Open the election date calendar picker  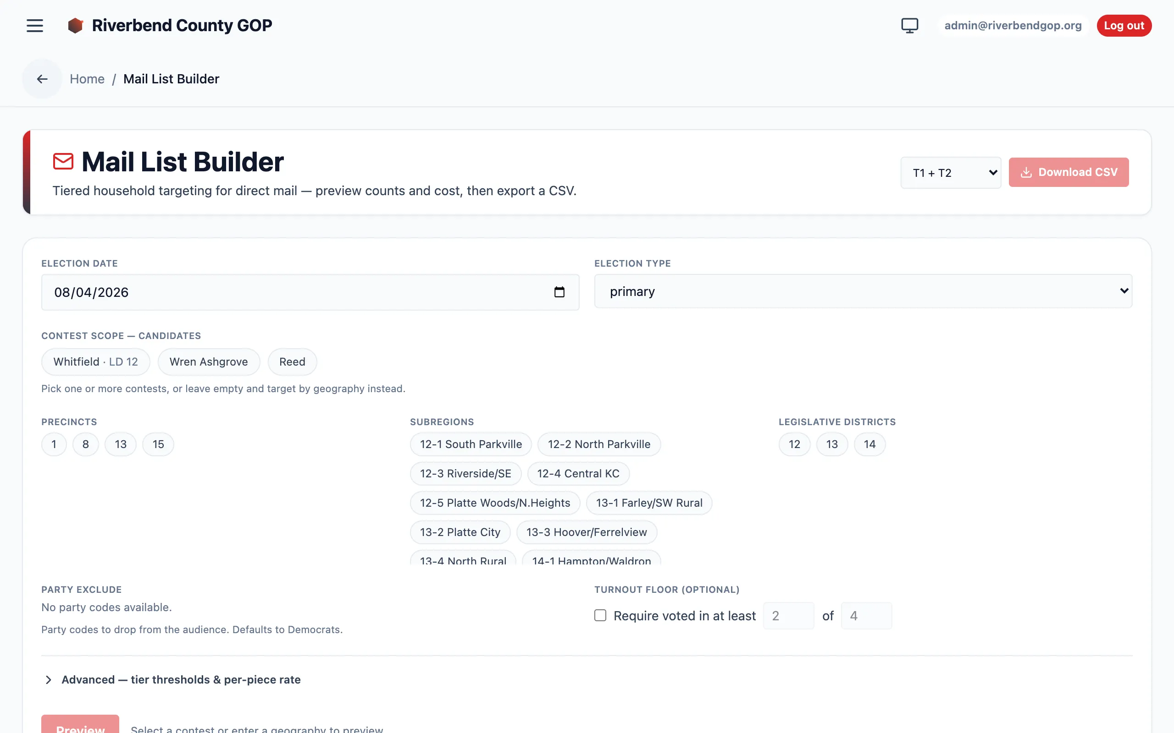559,292
